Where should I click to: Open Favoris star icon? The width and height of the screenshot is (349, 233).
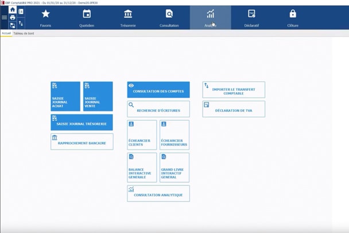45,17
